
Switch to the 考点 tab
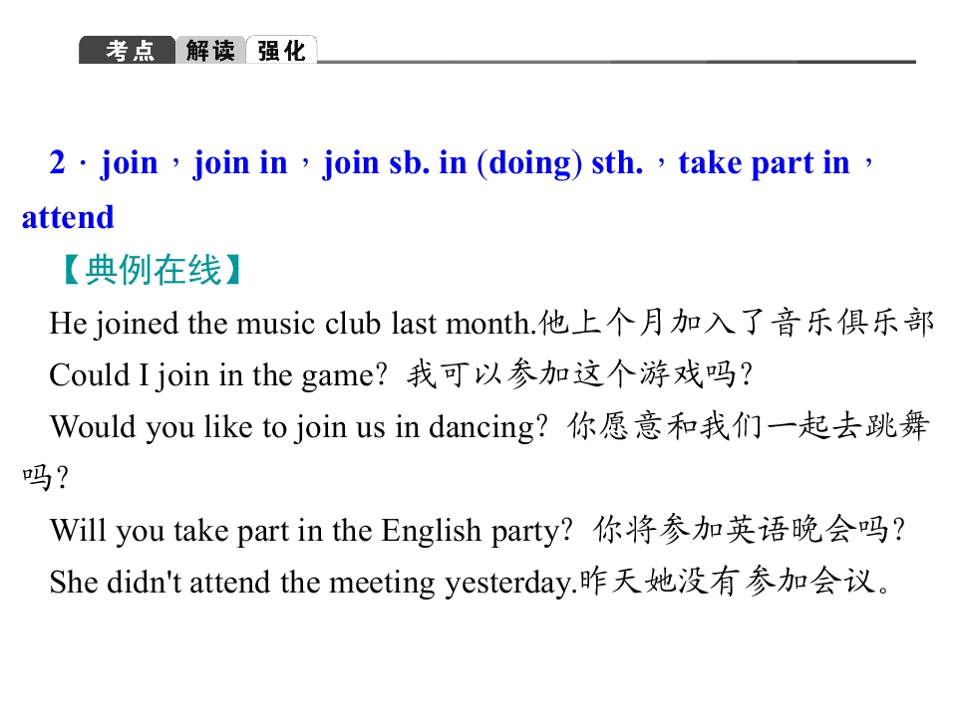tap(129, 51)
